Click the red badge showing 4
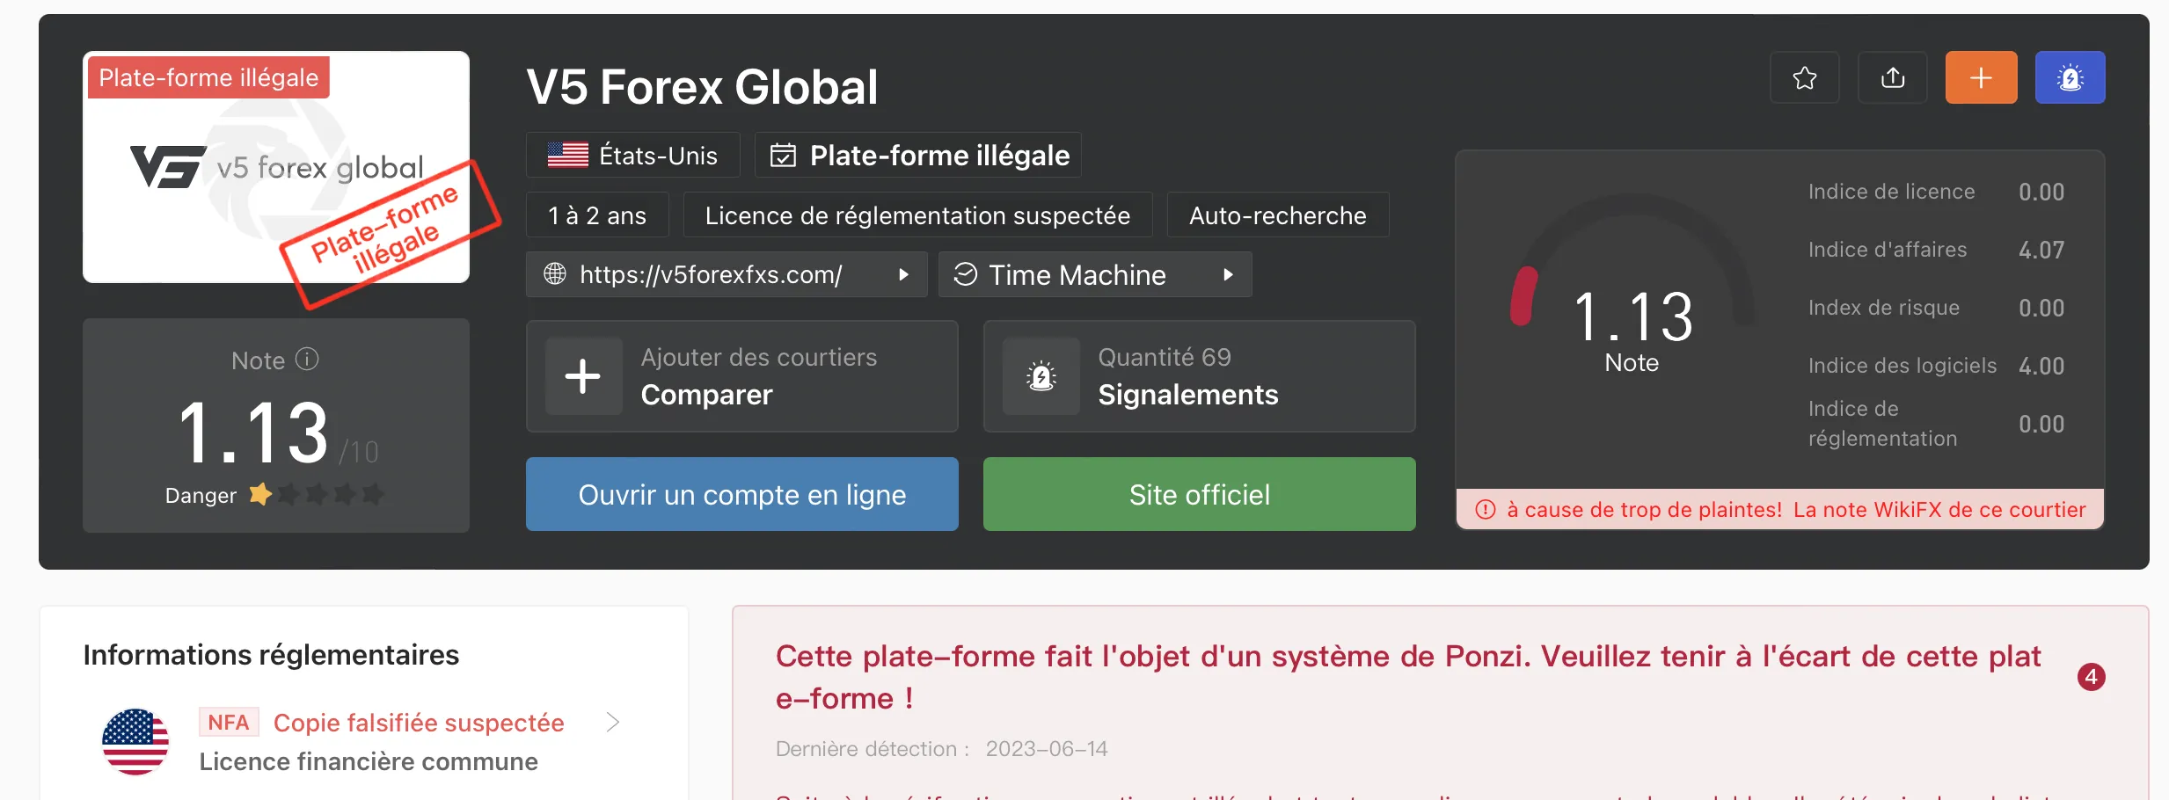2169x800 pixels. tap(2091, 677)
